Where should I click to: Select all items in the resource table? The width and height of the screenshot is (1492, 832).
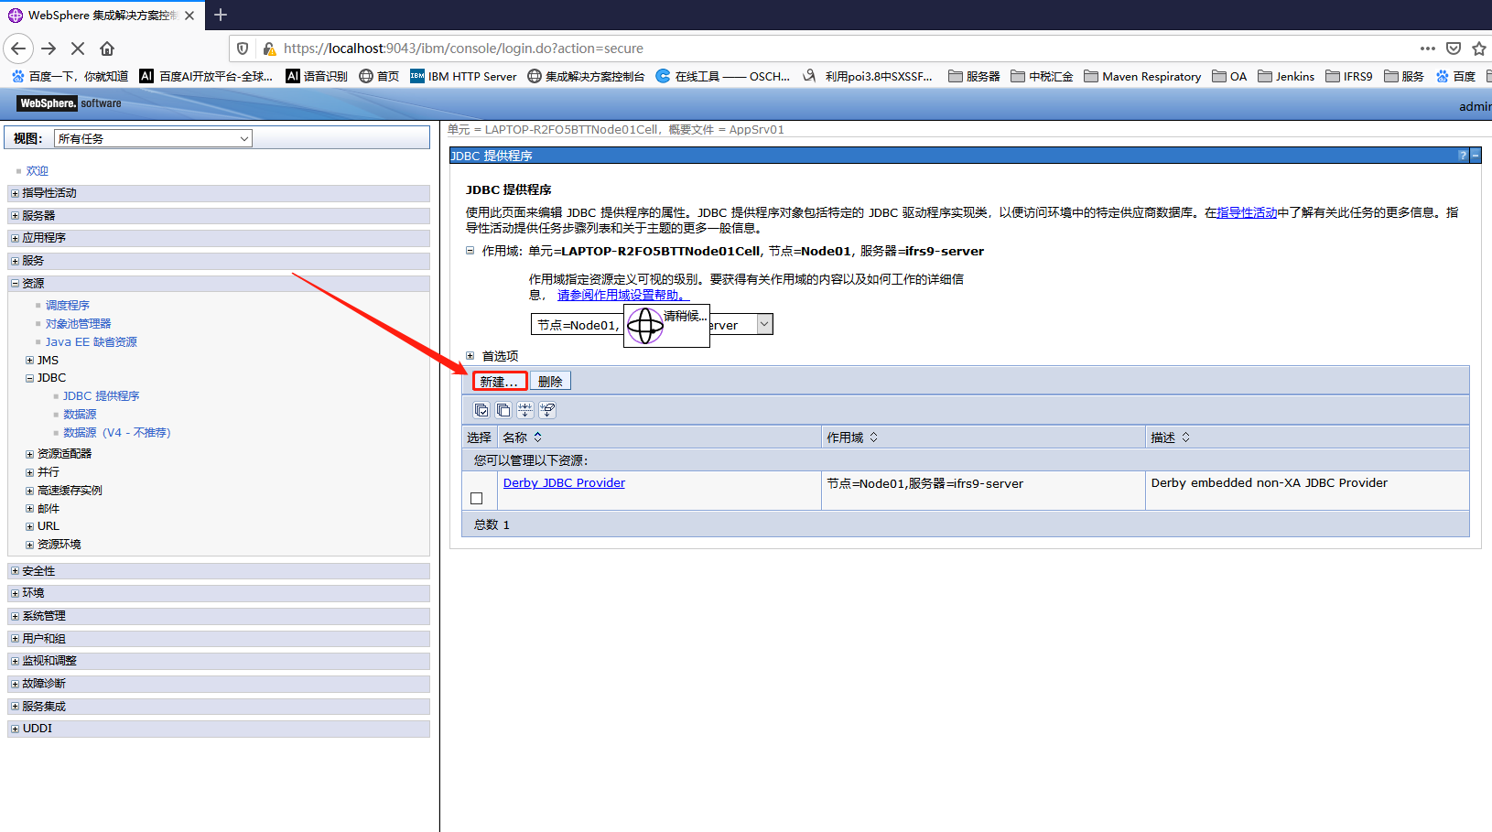click(481, 409)
